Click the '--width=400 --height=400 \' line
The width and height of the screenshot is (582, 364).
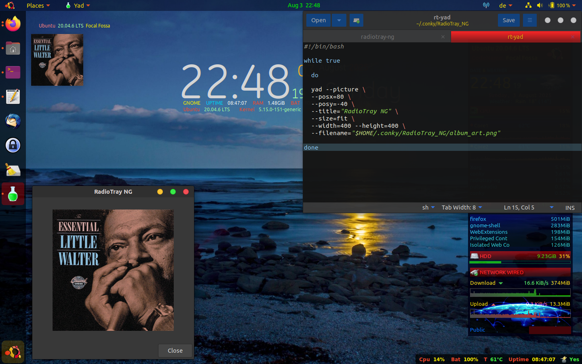tap(358, 126)
